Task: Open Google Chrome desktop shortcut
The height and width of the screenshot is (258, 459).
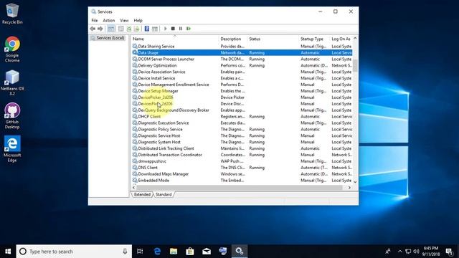Action: coord(12,49)
